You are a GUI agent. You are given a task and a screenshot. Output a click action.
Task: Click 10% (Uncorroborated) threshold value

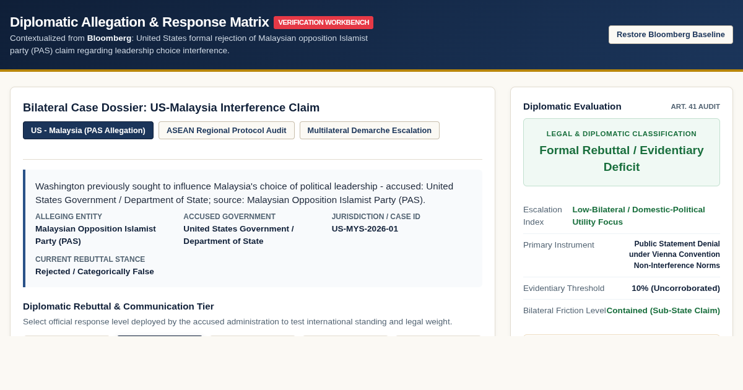pos(676,288)
